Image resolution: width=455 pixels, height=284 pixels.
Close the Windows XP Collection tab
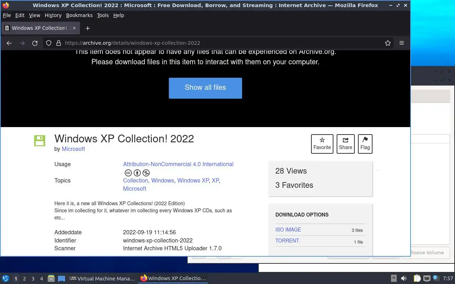pyautogui.click(x=74, y=28)
